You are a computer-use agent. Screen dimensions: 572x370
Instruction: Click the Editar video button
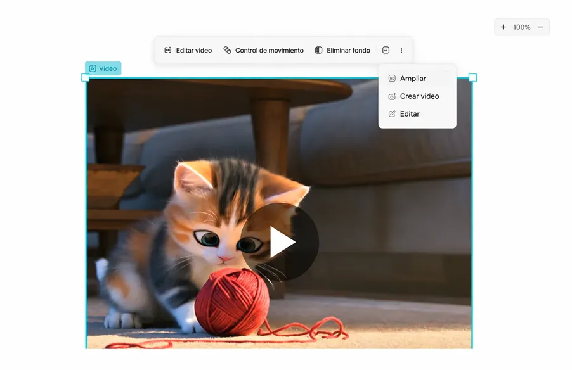coord(188,50)
